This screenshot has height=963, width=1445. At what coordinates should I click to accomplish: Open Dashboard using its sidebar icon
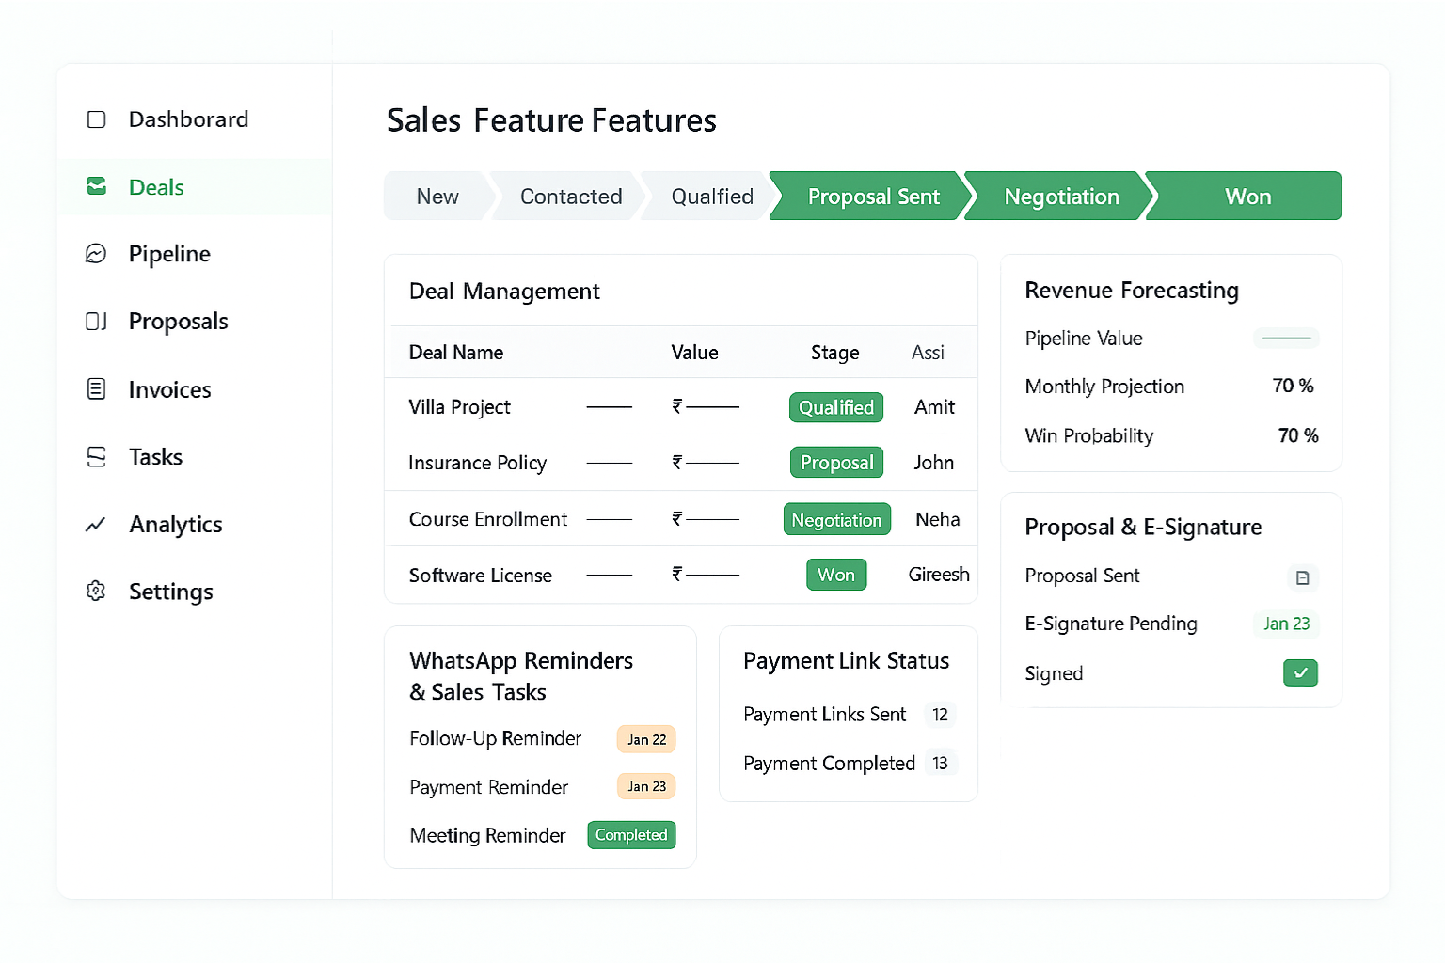pyautogui.click(x=95, y=119)
